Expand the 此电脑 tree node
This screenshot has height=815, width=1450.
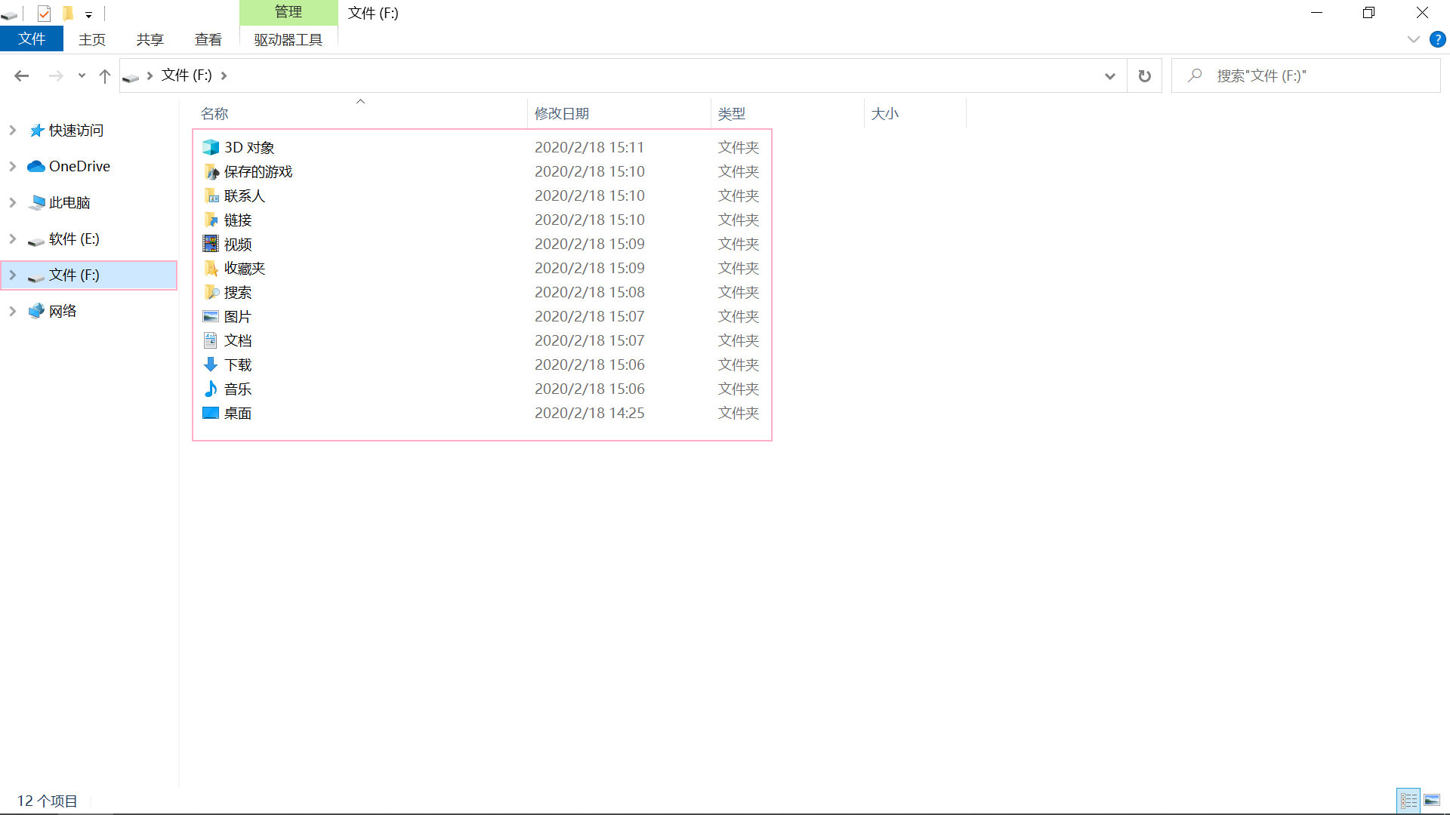(13, 202)
